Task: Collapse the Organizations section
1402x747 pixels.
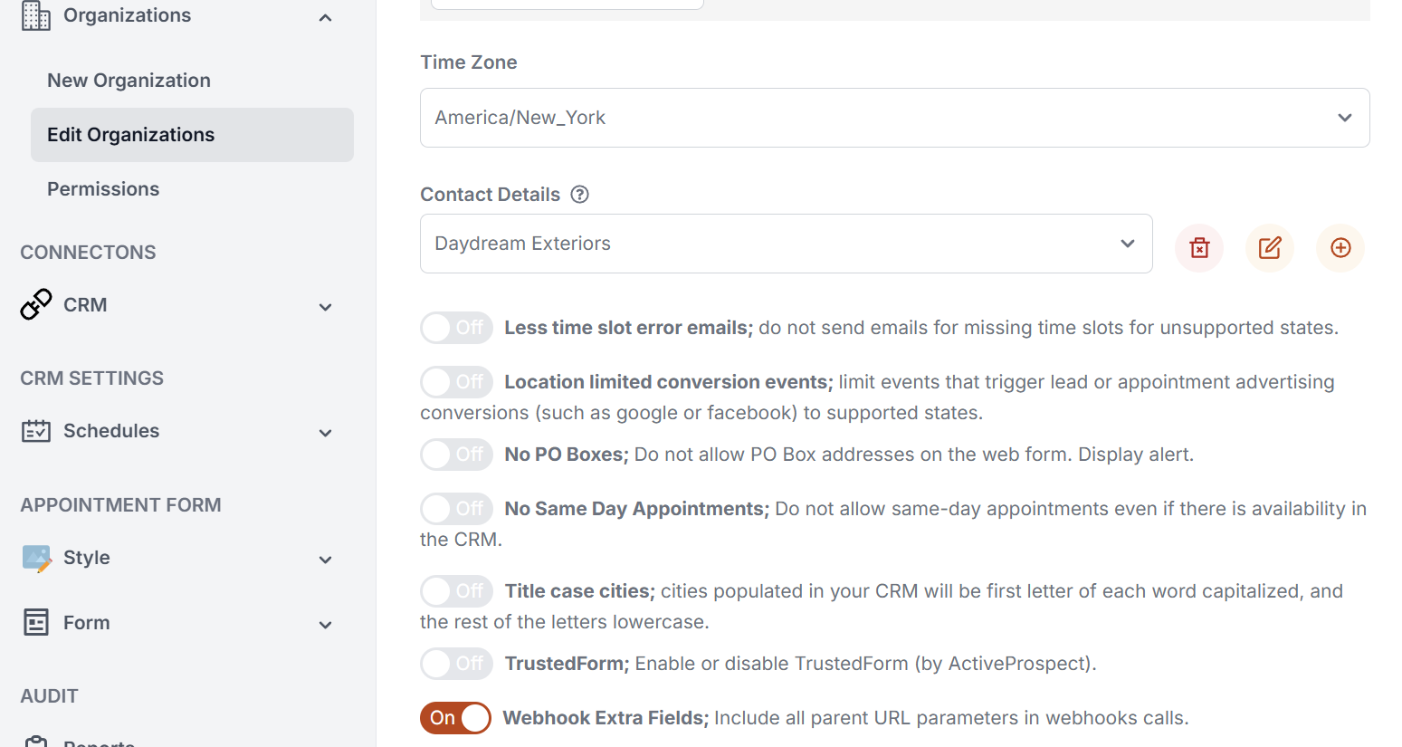Action: tap(325, 16)
